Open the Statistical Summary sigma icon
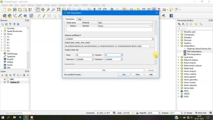The image size is (213, 120). pos(159,10)
